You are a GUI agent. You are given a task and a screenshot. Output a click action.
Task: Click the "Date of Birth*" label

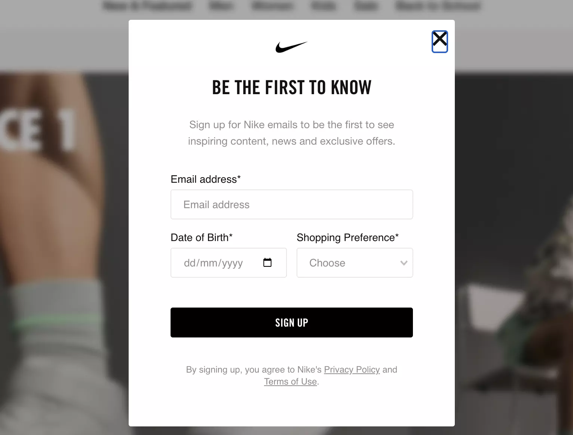tap(201, 238)
